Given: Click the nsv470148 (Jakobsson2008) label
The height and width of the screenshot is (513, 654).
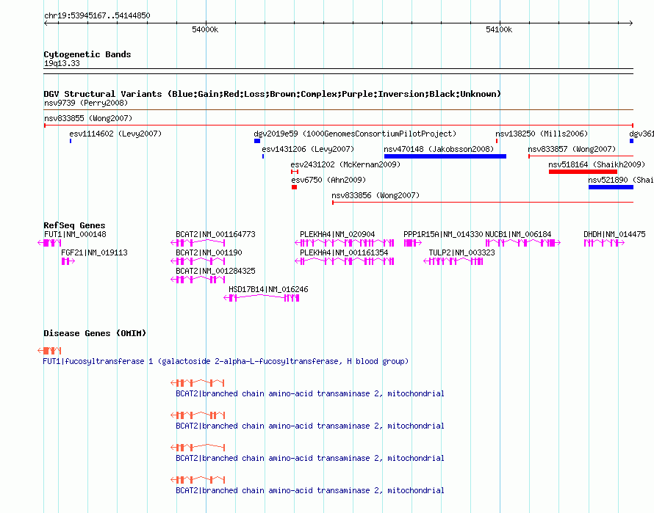Looking at the screenshot, I should click(439, 149).
